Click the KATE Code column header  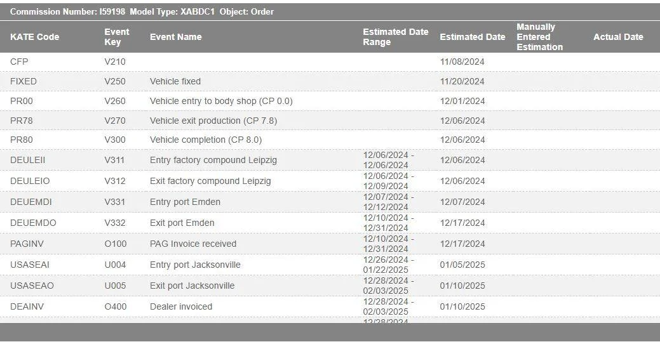tap(34, 37)
